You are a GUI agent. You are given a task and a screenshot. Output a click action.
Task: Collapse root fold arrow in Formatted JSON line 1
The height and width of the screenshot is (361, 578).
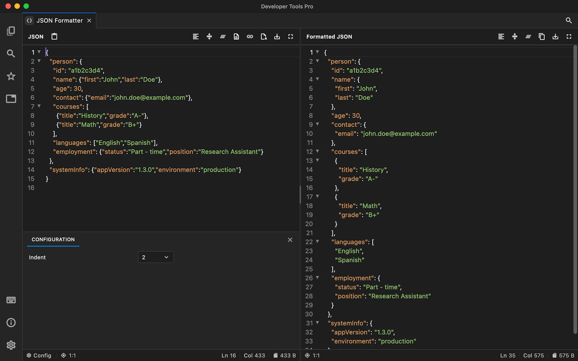318,52
